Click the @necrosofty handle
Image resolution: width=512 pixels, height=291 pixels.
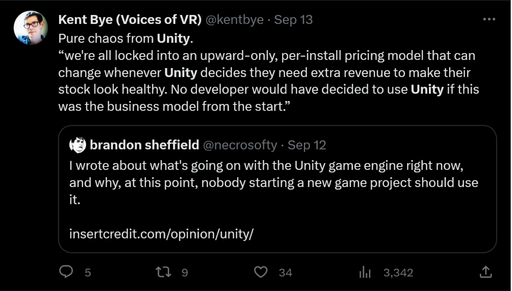pyautogui.click(x=239, y=145)
